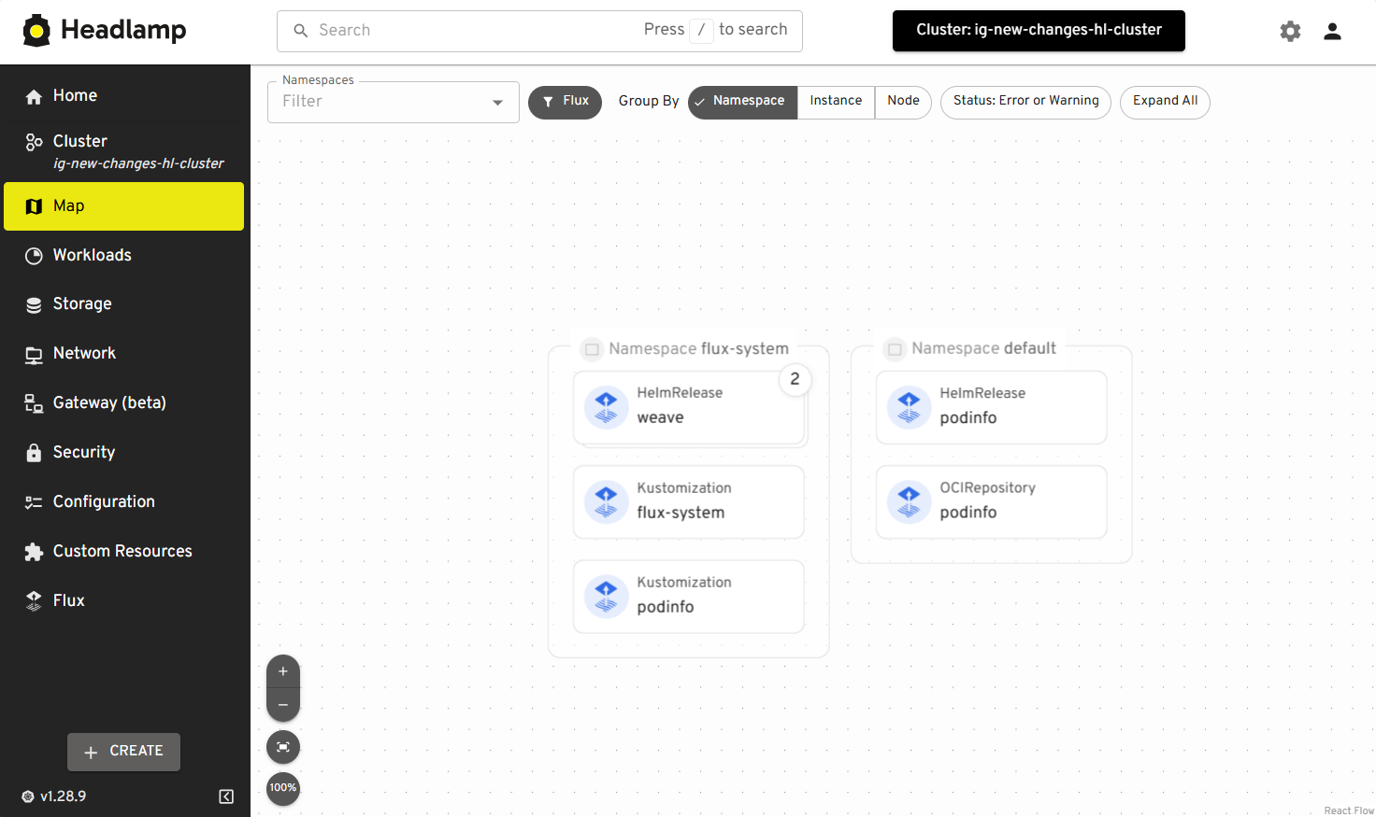Open Flux section in the sidebar
This screenshot has width=1376, height=817.
pyautogui.click(x=123, y=601)
